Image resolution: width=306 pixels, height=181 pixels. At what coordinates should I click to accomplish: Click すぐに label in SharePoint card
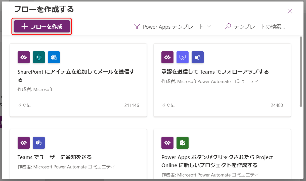24,105
